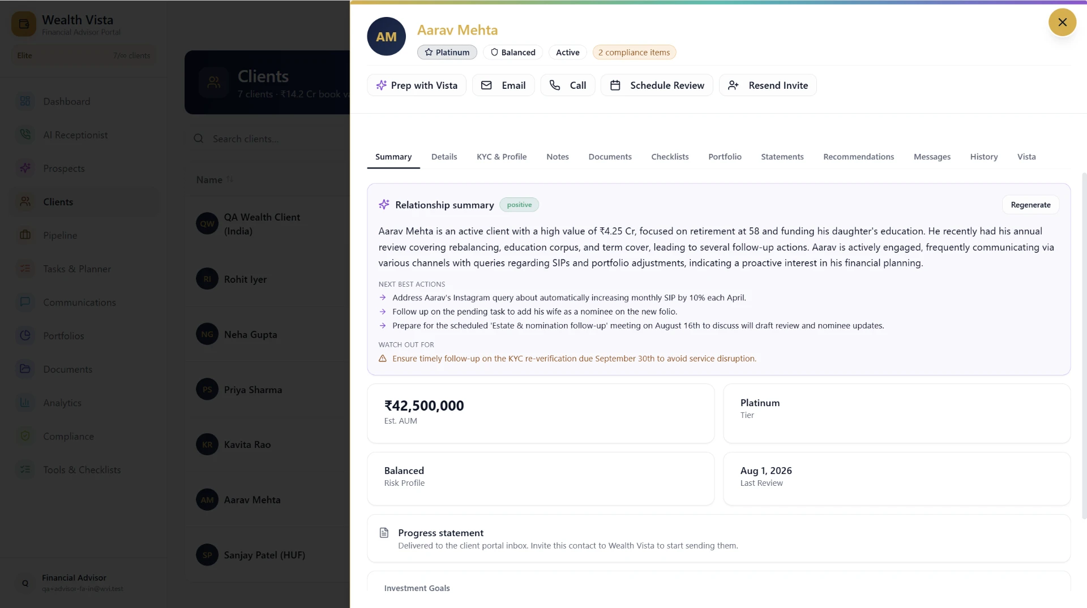Image resolution: width=1087 pixels, height=608 pixels.
Task: Click the Resend Invite user-plus icon
Action: pyautogui.click(x=733, y=85)
